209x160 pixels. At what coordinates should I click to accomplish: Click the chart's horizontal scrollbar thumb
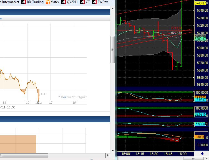(x=193, y=159)
